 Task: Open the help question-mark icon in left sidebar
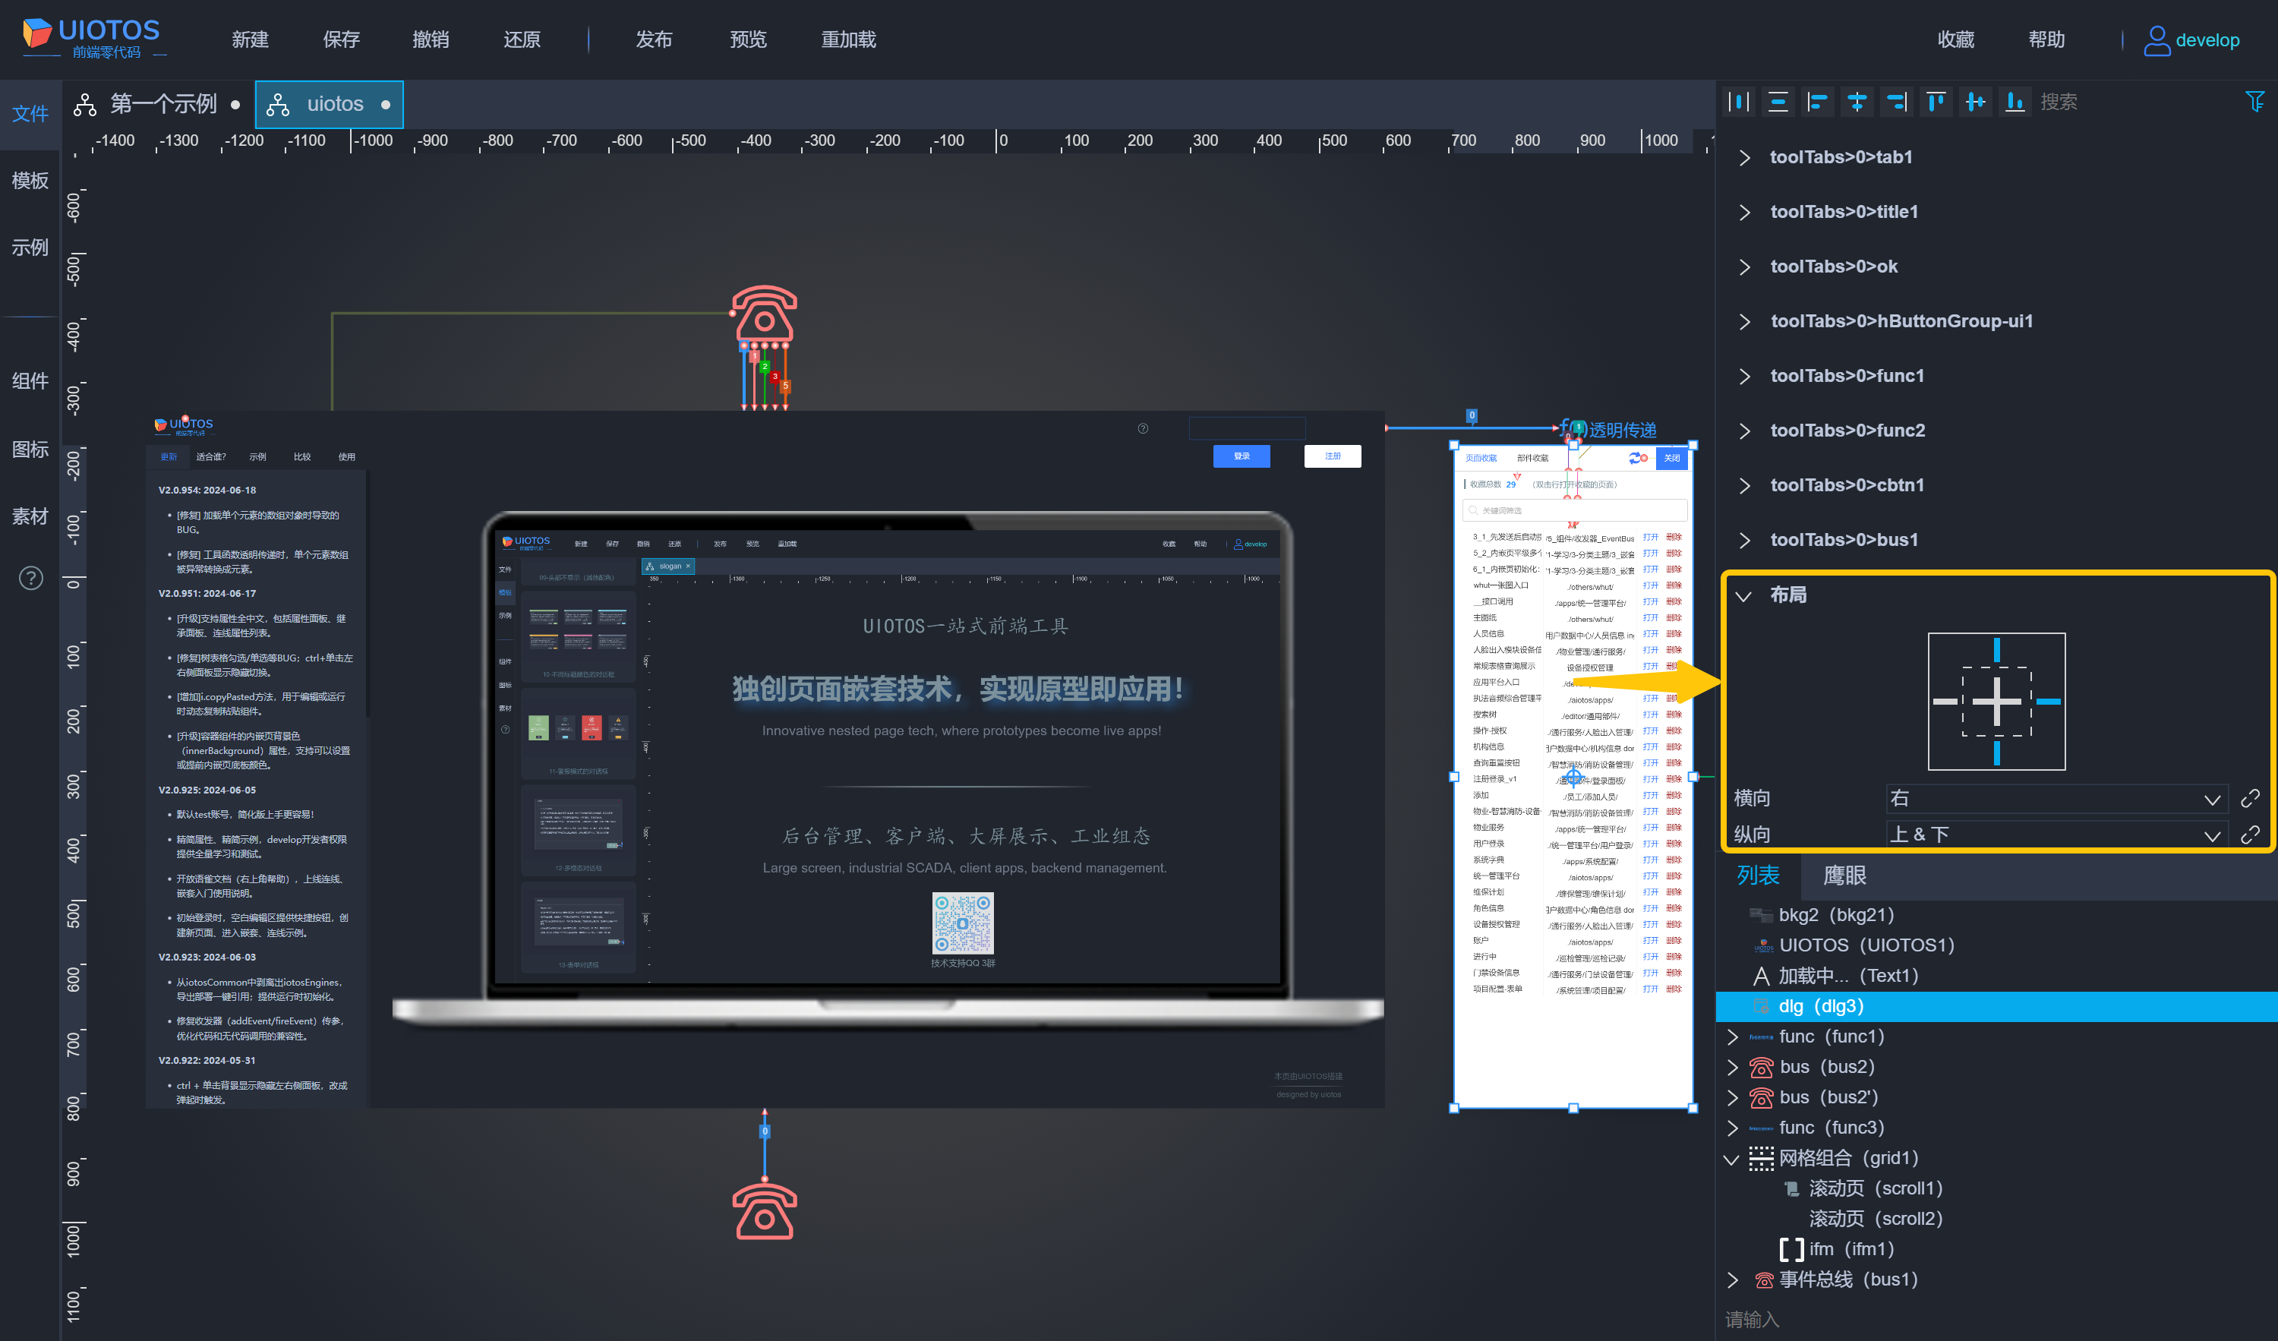tap(30, 578)
